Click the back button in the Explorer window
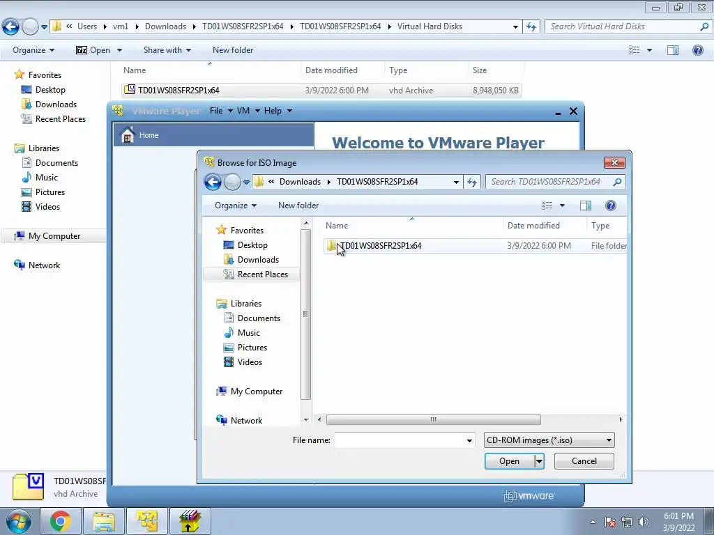 point(11,27)
